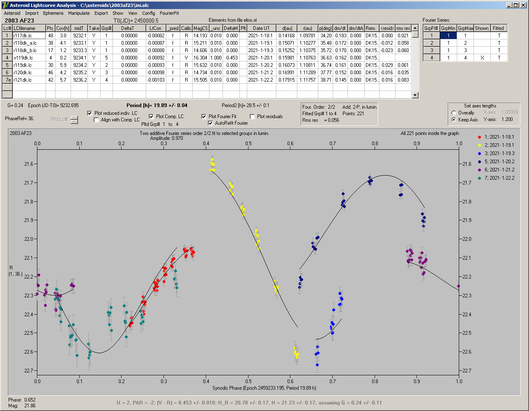Viewport: 529px width, 411px height.
Task: Click dark blue legend entry 2021-1-20.2
Action: [x=496, y=161]
